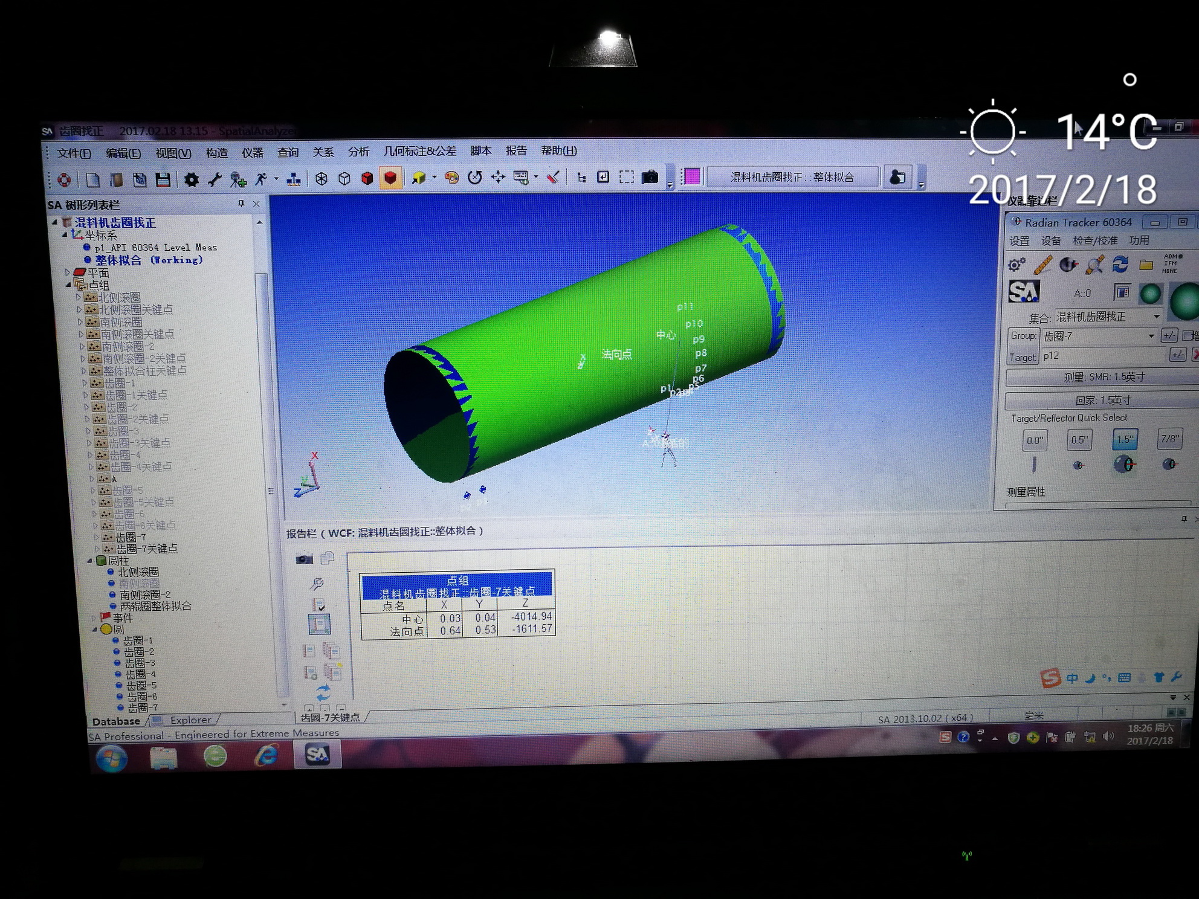Click the magnifier icon in report bar sidebar
The width and height of the screenshot is (1199, 899).
[x=317, y=584]
